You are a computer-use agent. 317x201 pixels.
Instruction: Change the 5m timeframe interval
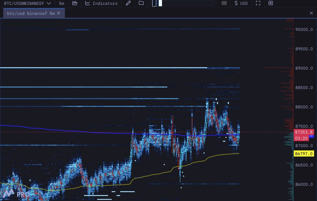(61, 4)
